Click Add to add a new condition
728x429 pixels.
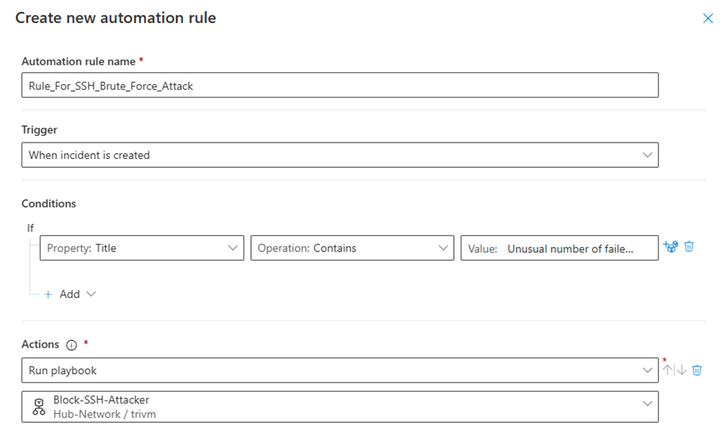click(69, 294)
